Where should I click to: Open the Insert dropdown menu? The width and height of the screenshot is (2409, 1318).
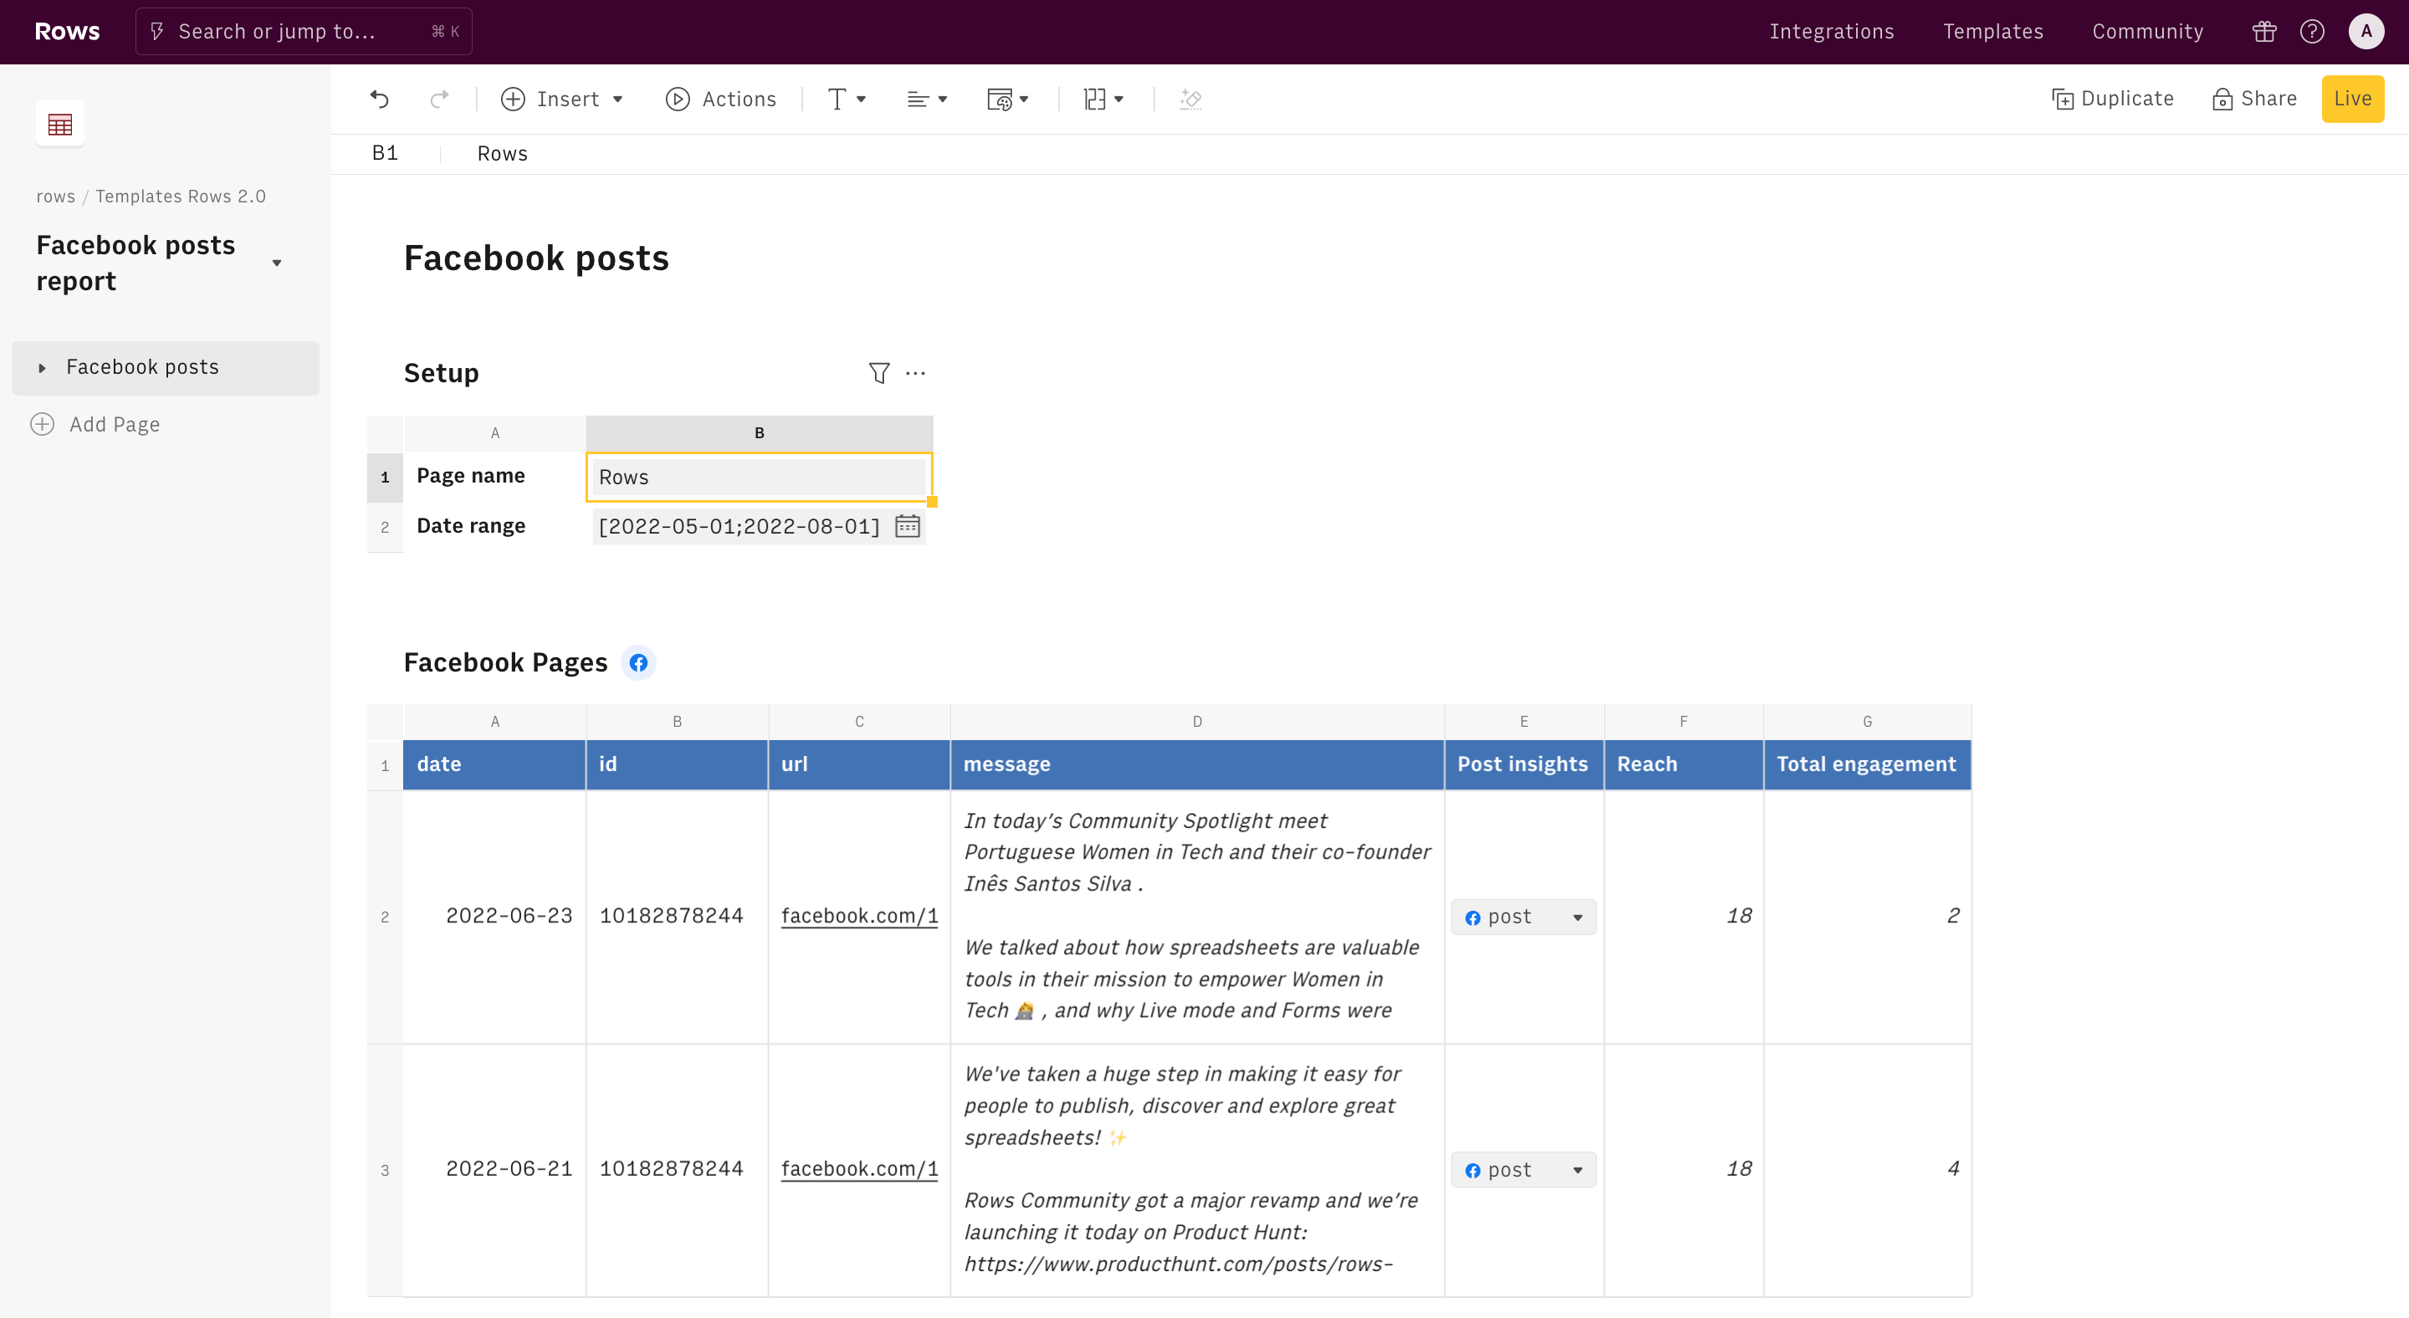coord(562,99)
